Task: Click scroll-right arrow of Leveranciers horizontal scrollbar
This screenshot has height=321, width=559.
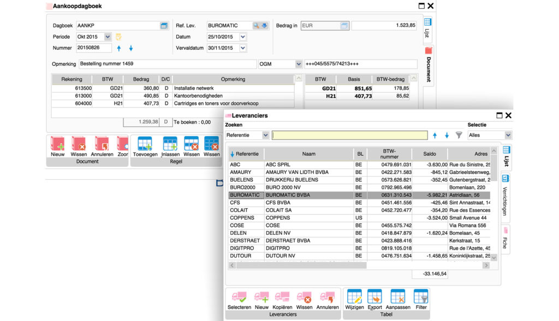Action: click(486, 265)
